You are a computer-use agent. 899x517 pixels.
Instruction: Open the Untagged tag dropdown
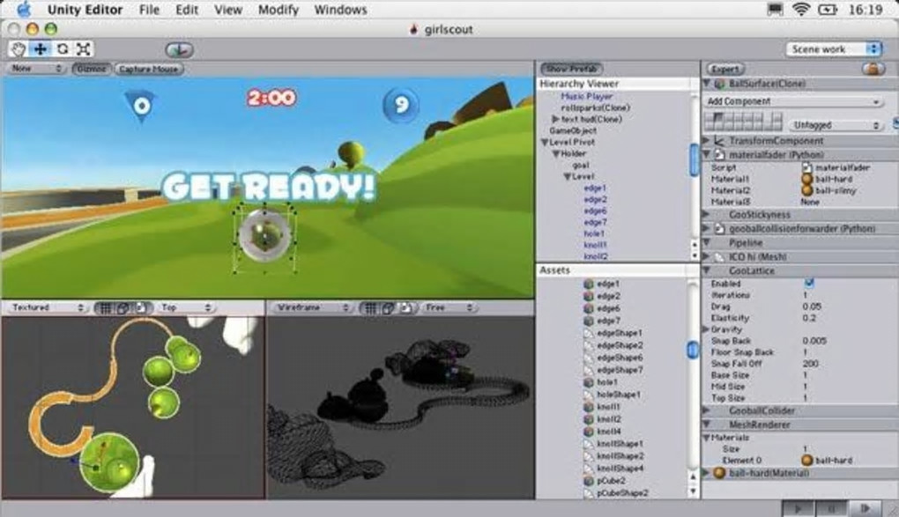pyautogui.click(x=836, y=124)
